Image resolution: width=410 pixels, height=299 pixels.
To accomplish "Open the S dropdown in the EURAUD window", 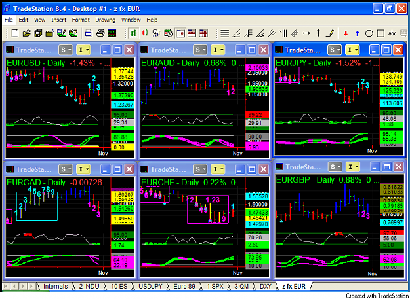I will pyautogui.click(x=200, y=50).
